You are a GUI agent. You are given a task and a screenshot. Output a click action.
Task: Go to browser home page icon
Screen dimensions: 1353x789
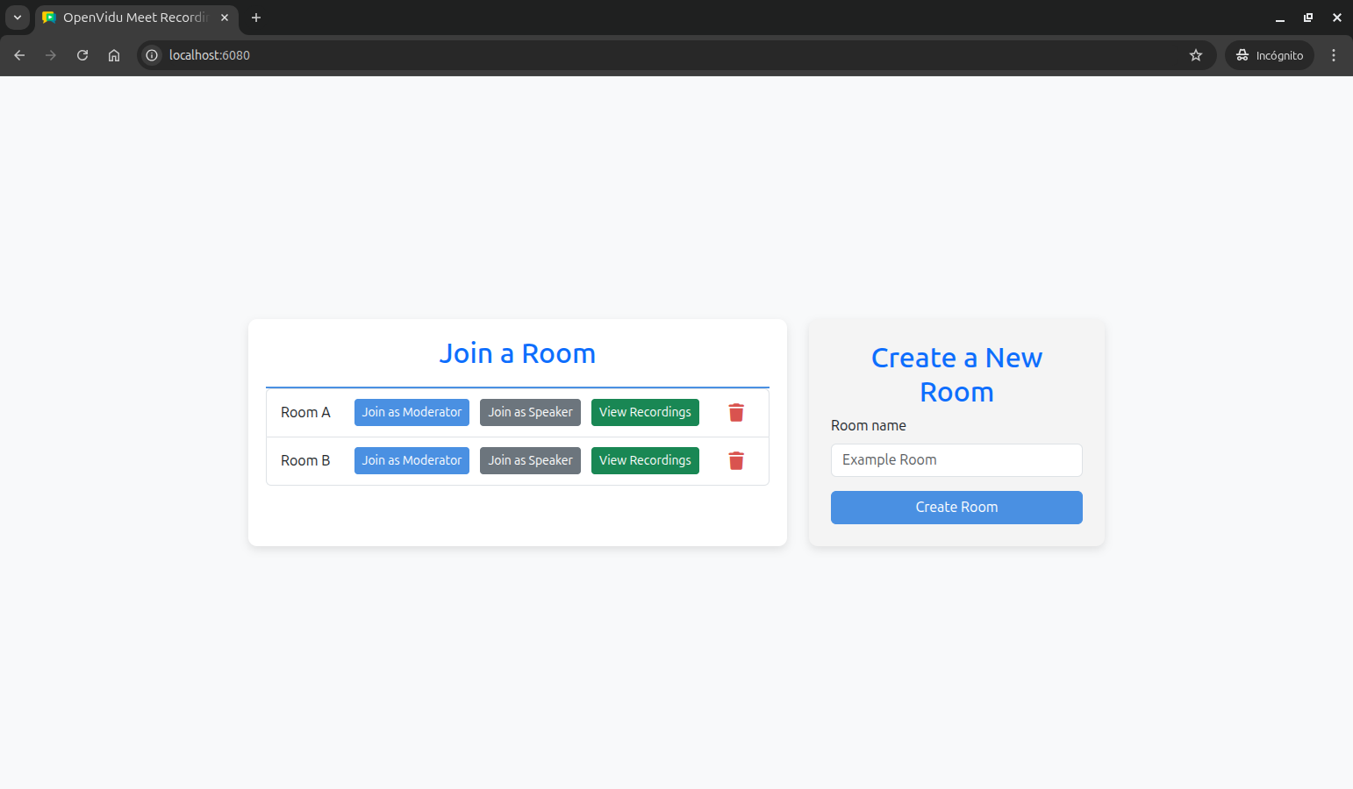pyautogui.click(x=114, y=55)
